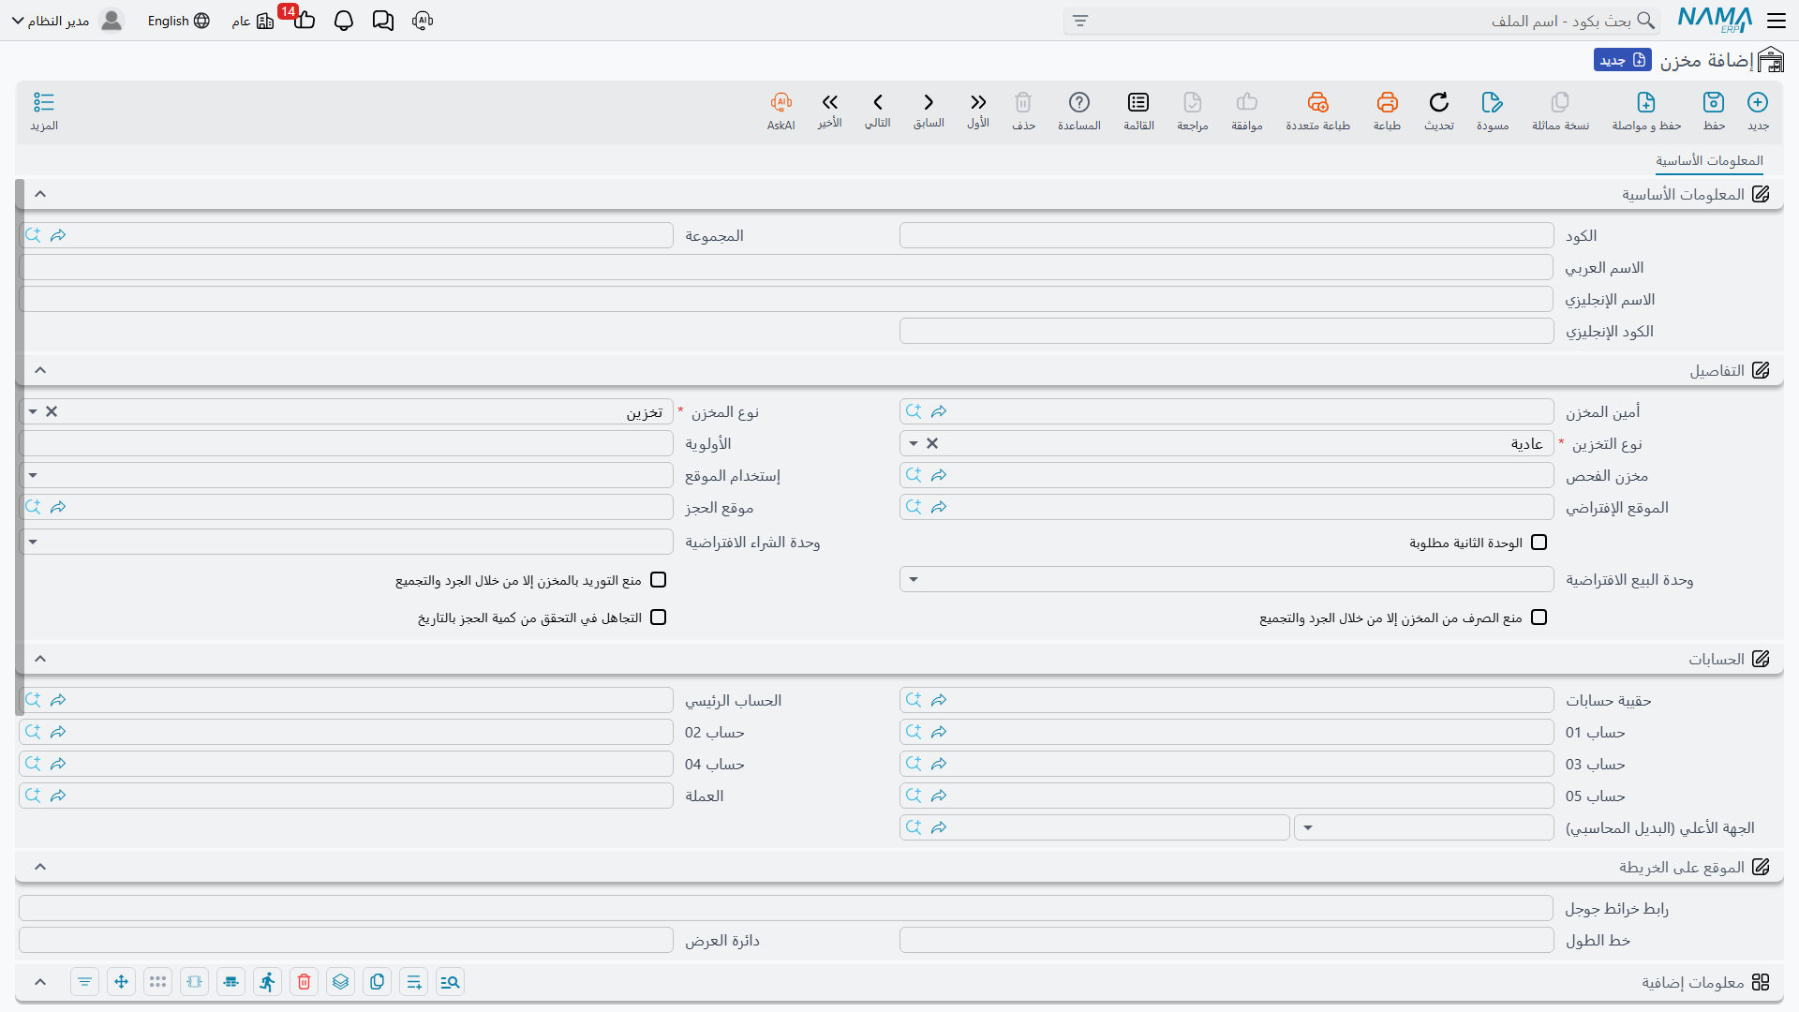Click the الاسم الإنجليزي input field
The image size is (1799, 1012).
pos(786,299)
